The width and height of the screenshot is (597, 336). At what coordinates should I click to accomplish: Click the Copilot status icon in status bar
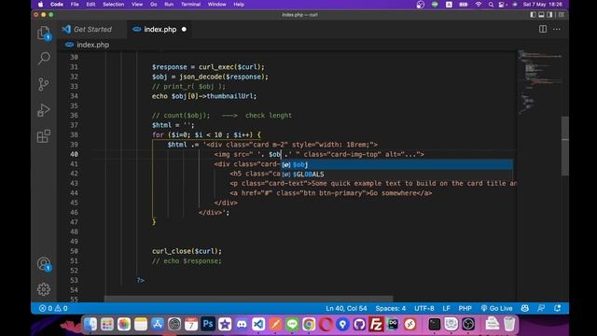[524, 308]
